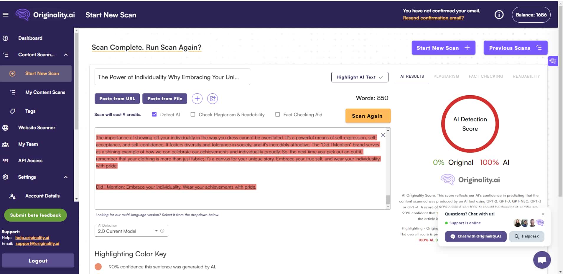Open the floating chat bubble icon
This screenshot has height=274, width=563.
click(542, 260)
